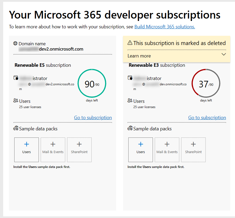
Task: Install the SharePoint sample pack on E3
Action: click(x=193, y=150)
